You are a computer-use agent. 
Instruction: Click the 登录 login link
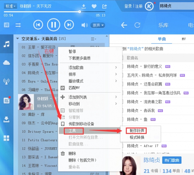[128, 6]
